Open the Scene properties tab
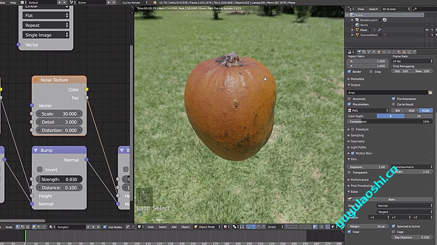The height and width of the screenshot is (245, 437). pyautogui.click(x=369, y=52)
